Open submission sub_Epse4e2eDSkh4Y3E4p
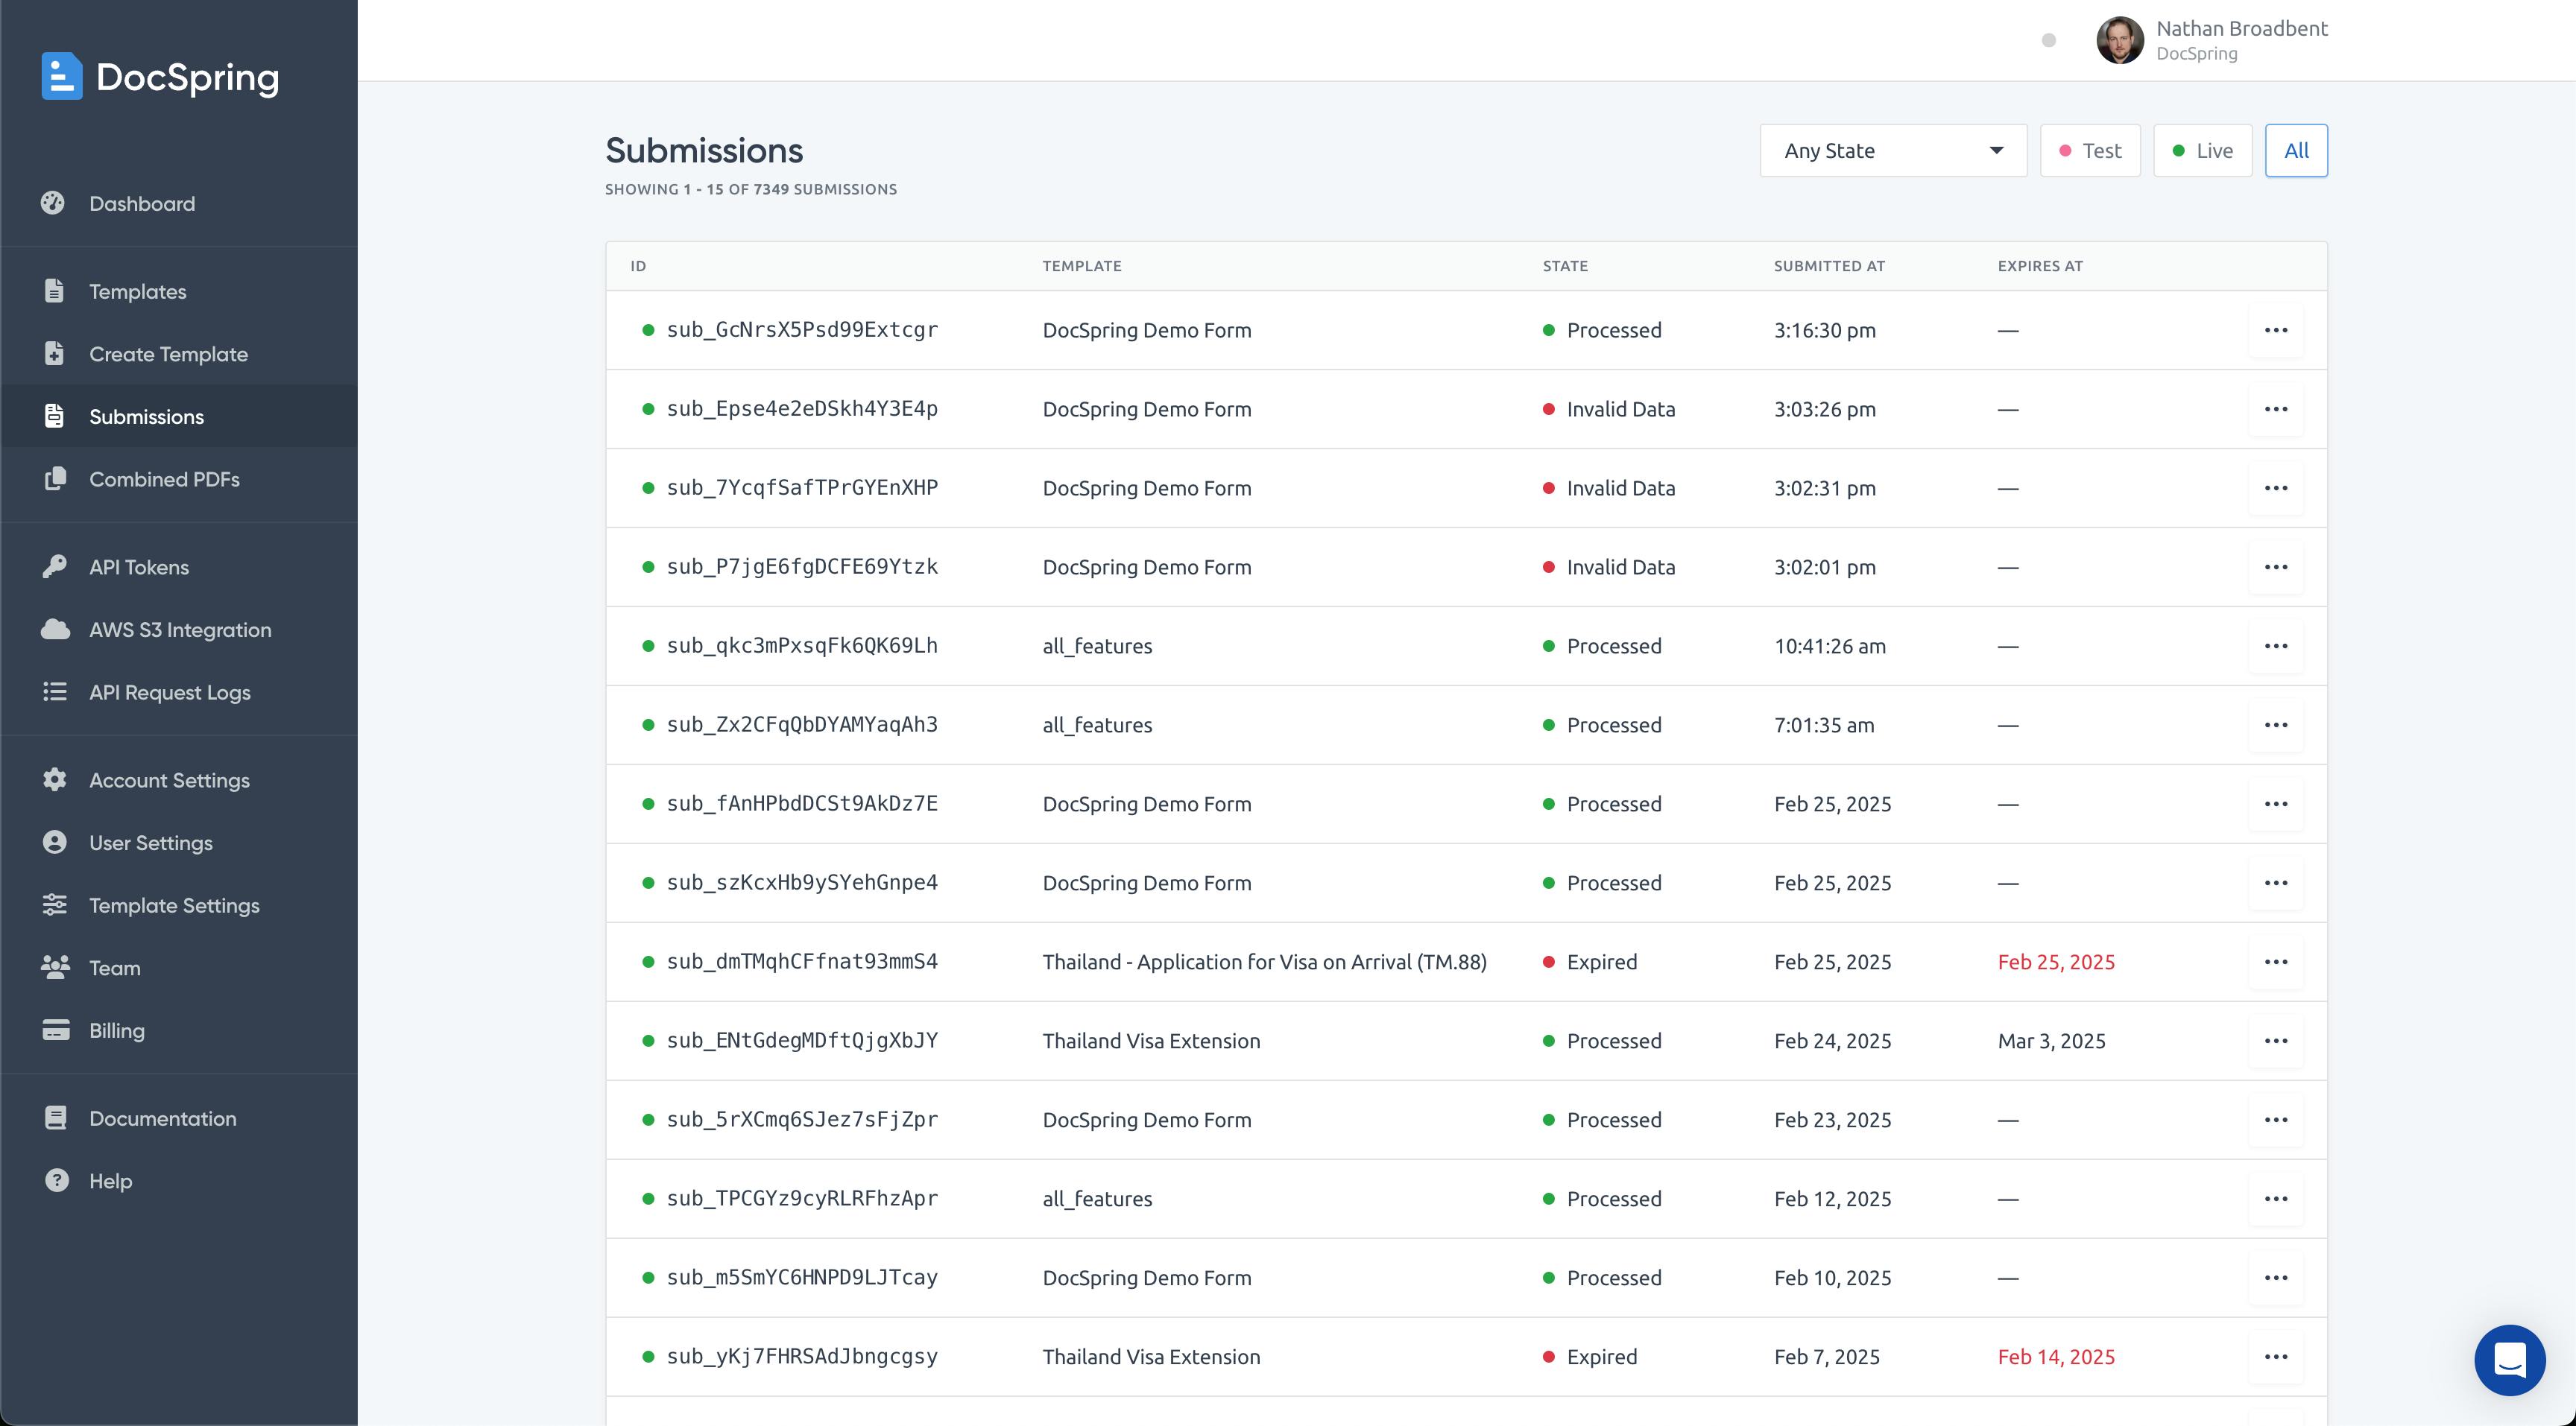2576x1426 pixels. [802, 409]
